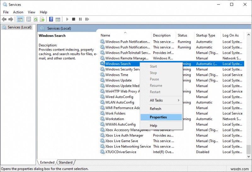Click the gear icon beside Work Folders

click(102, 113)
